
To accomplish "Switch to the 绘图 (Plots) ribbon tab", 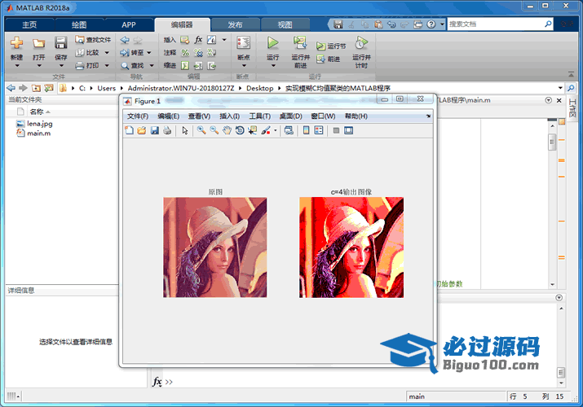I will [x=79, y=24].
